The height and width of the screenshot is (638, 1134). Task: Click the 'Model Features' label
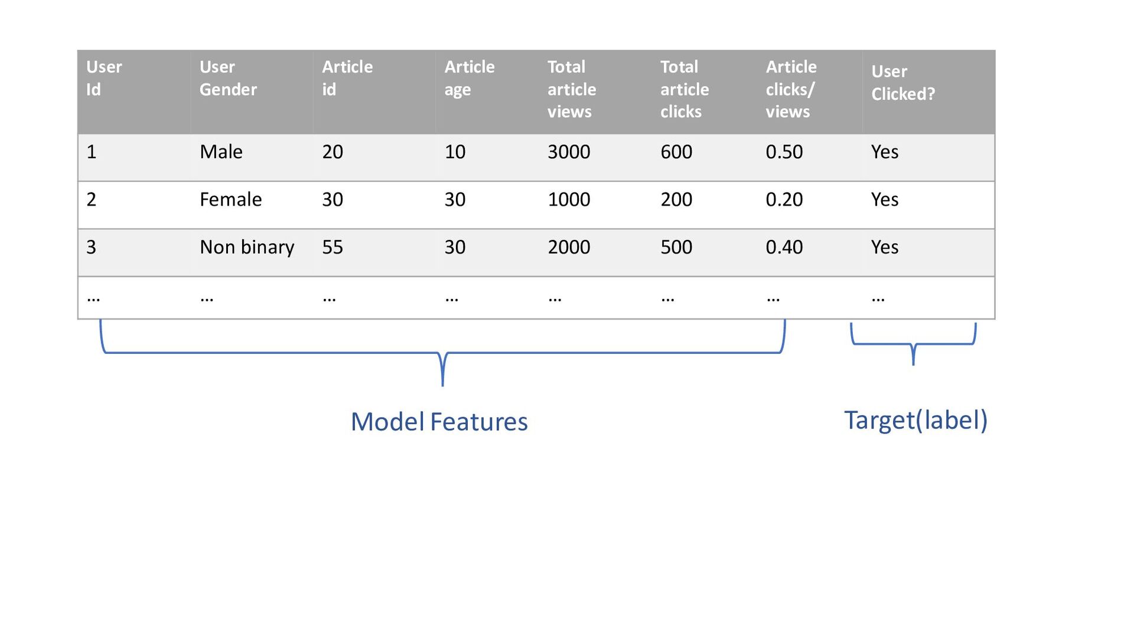coord(439,422)
